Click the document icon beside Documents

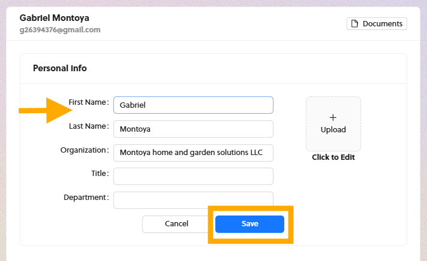click(x=354, y=24)
